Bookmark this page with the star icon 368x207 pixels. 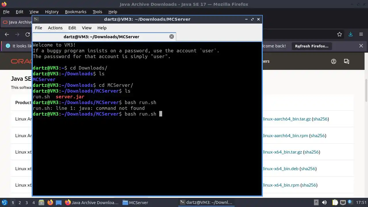click(340, 34)
